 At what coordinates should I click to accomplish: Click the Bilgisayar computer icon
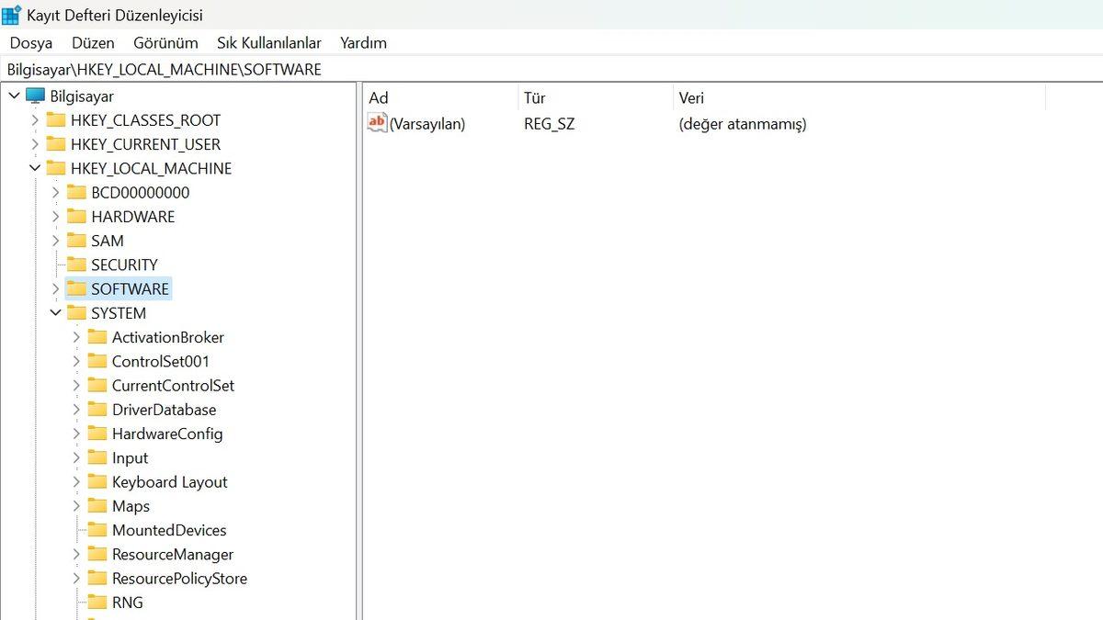tap(35, 96)
